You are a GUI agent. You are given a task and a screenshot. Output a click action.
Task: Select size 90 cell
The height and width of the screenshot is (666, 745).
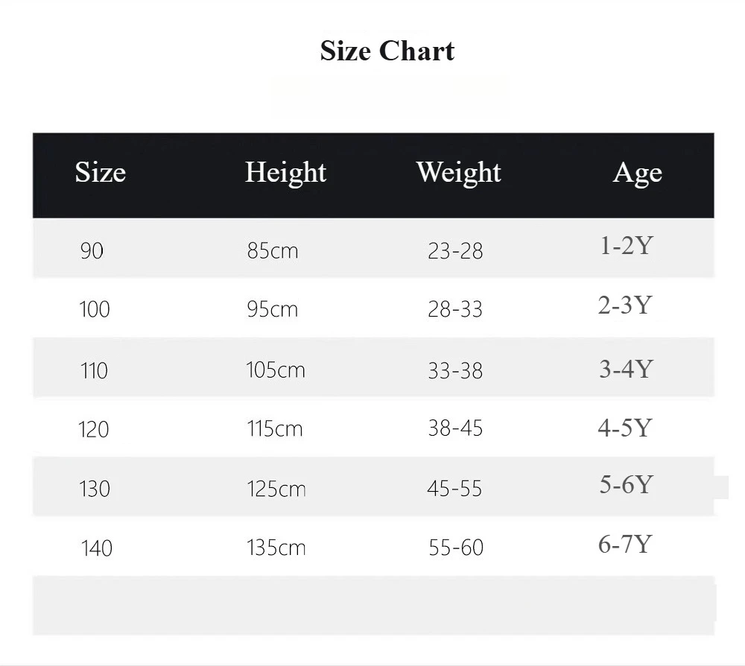click(92, 251)
